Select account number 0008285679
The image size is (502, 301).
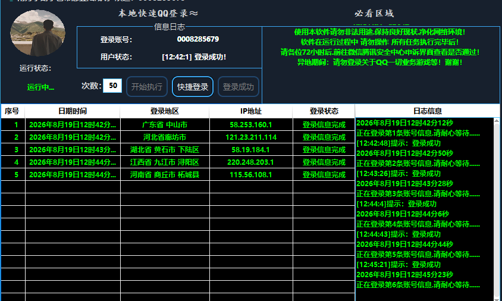tap(198, 39)
